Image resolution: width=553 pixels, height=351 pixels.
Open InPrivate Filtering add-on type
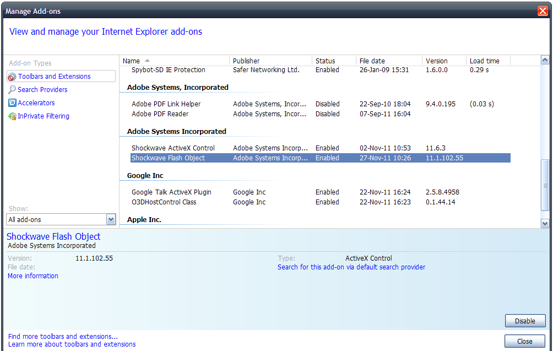pyautogui.click(x=44, y=116)
